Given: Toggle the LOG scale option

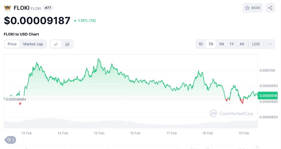Looking at the screenshot, I should coord(256,44).
